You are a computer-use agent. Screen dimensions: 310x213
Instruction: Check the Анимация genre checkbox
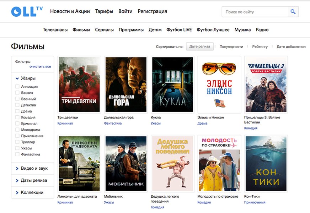point(17,87)
